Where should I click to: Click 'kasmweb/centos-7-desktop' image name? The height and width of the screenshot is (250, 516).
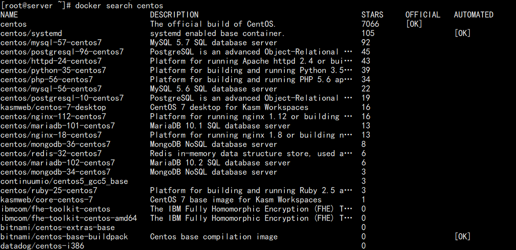[53, 107]
